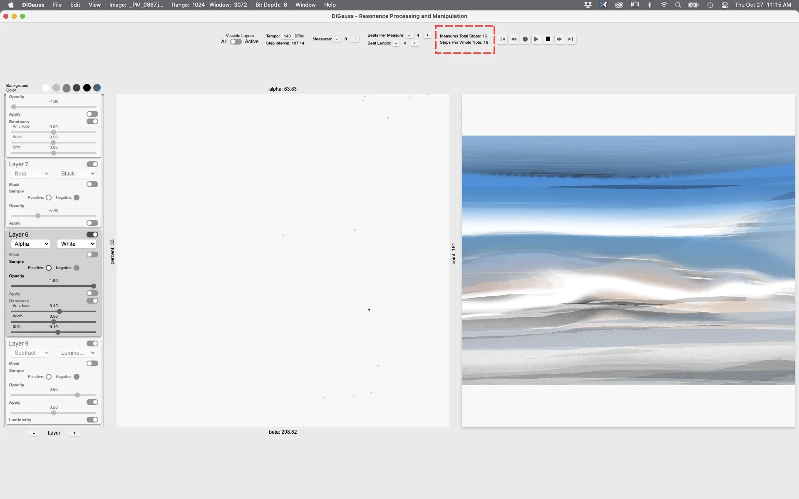
Task: Open the Edit menu
Action: (75, 5)
